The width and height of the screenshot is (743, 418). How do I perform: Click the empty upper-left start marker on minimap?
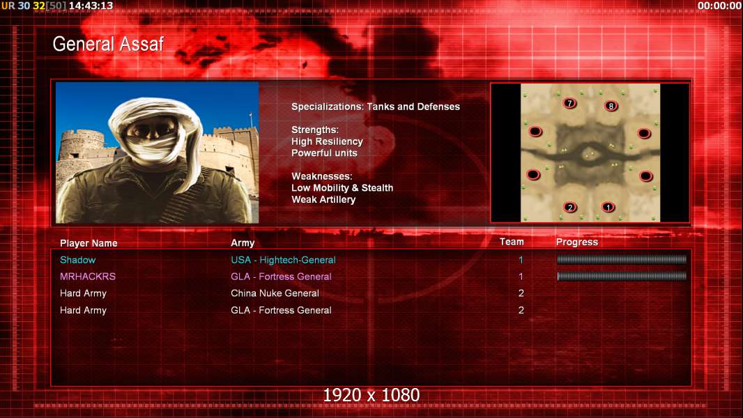pyautogui.click(x=535, y=131)
